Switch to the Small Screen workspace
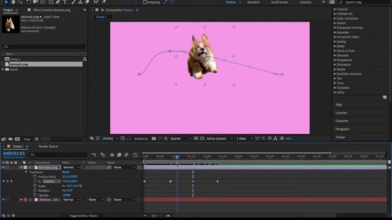 coord(279,2)
